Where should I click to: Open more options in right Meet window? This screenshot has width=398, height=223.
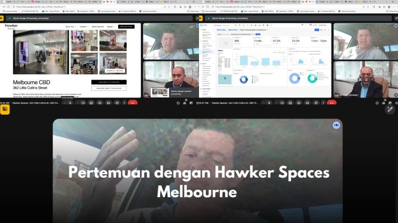(x=323, y=103)
